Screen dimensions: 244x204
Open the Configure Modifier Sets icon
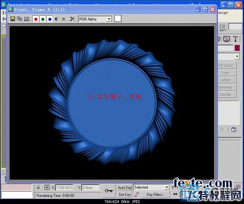click(234, 130)
